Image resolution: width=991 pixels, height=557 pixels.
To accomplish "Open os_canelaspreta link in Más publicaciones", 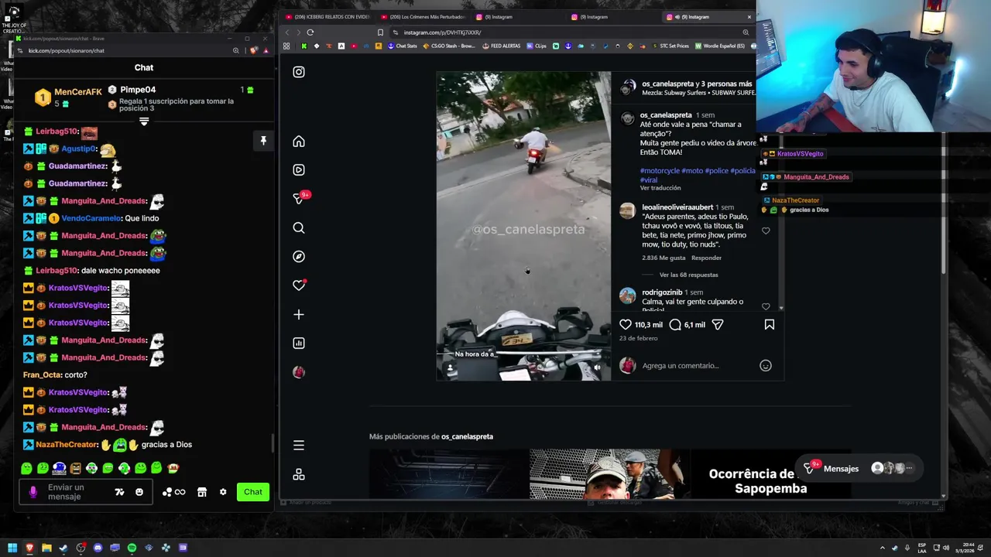I will pyautogui.click(x=467, y=436).
